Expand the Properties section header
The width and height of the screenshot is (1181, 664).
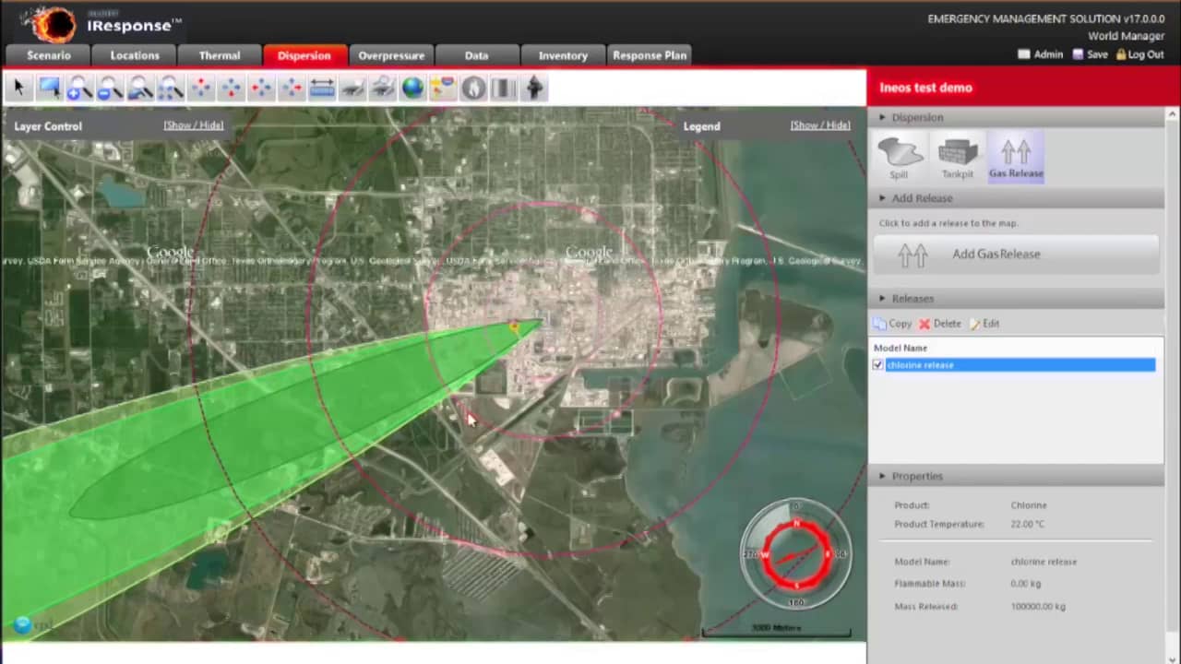(x=917, y=476)
